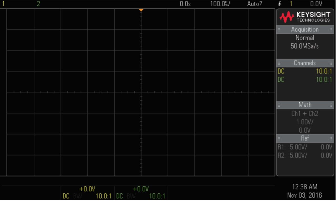The width and height of the screenshot is (336, 201).
Task: Click yellow 10.0:1 probe ratio in Channels panel
Action: click(324, 71)
